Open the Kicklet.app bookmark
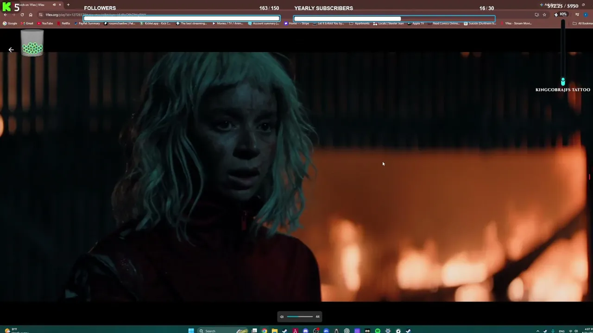The width and height of the screenshot is (593, 333). 155,23
